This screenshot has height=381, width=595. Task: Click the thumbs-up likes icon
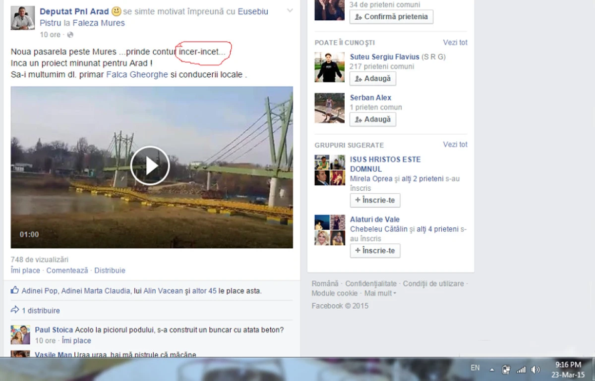click(15, 290)
